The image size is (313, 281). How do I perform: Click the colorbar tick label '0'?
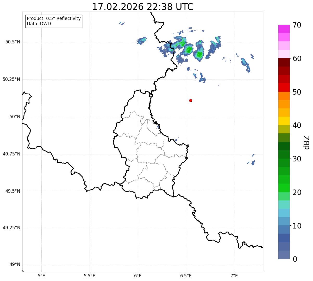(295, 259)
